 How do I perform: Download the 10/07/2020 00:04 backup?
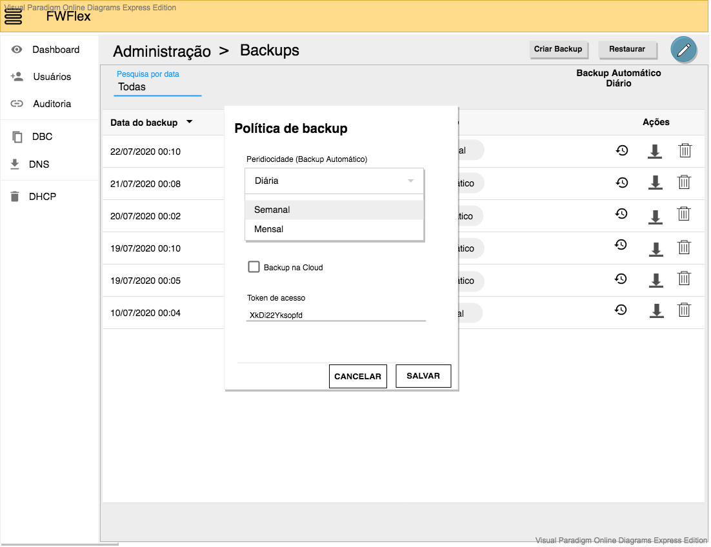pos(656,311)
